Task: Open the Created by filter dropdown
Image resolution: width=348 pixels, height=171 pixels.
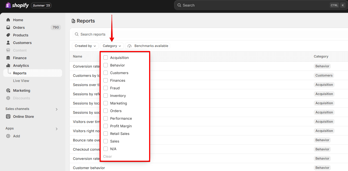Action: click(85, 46)
